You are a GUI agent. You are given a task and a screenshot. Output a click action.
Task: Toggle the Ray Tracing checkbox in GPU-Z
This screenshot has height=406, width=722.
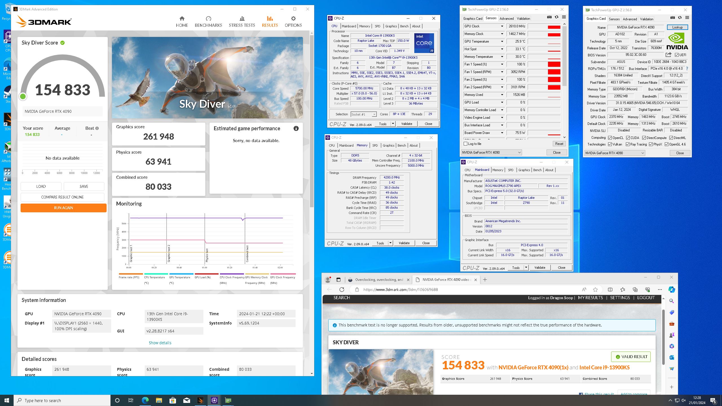[x=628, y=144]
